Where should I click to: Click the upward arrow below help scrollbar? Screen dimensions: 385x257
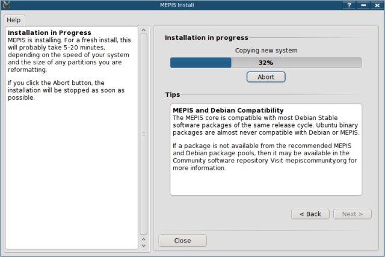(143, 239)
